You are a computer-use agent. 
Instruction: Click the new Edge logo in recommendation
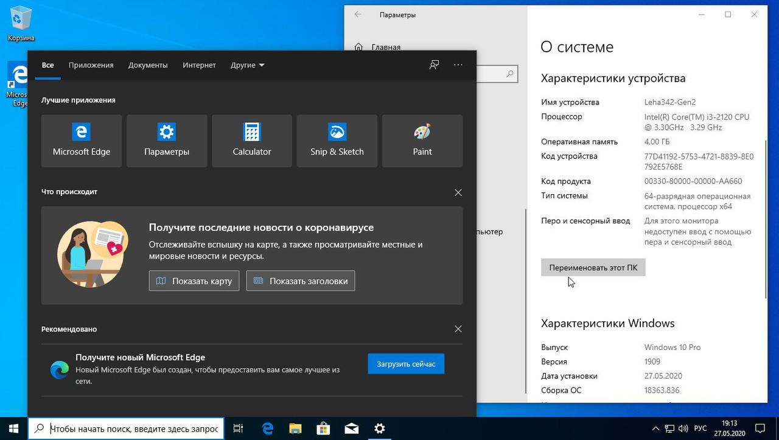tap(60, 369)
